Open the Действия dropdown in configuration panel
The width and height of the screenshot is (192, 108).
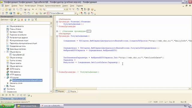5,19
